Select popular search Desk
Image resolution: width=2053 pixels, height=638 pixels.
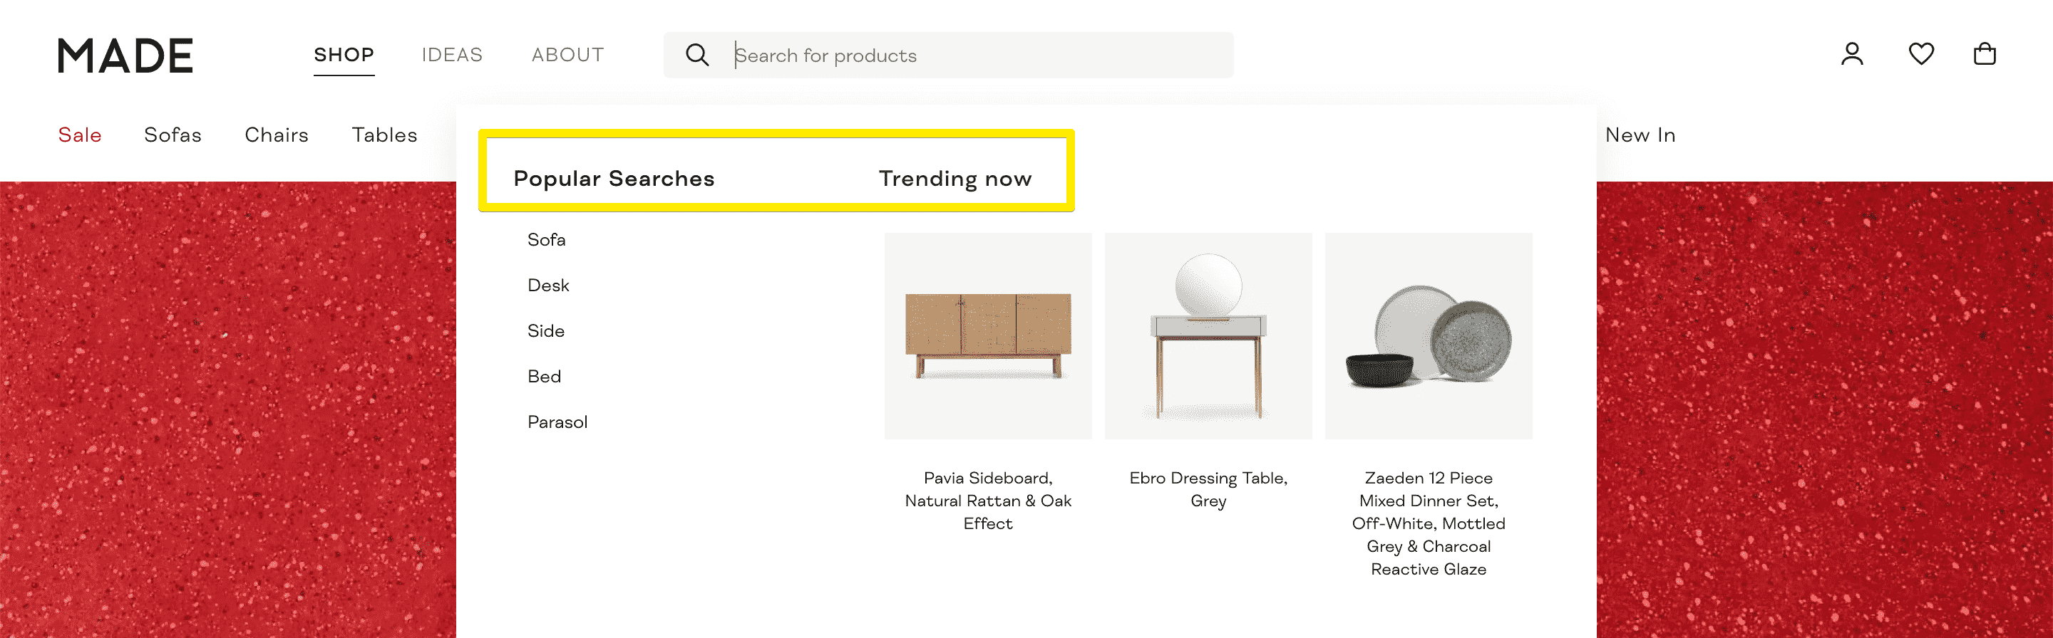tap(548, 285)
